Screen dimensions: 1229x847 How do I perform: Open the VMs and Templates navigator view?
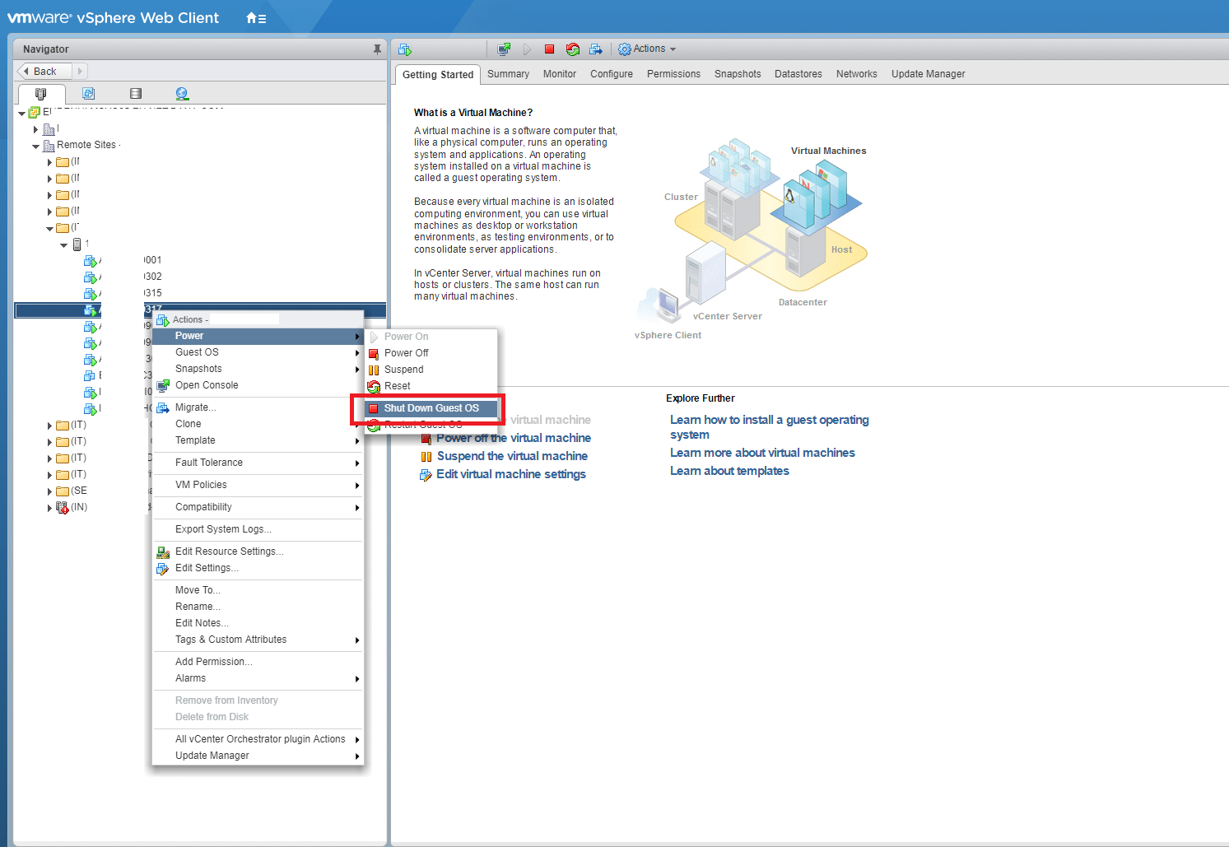[x=88, y=94]
